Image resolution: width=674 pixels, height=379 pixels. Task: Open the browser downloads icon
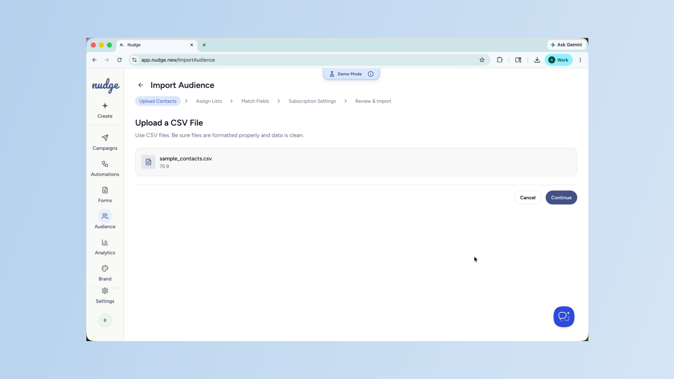(x=537, y=60)
